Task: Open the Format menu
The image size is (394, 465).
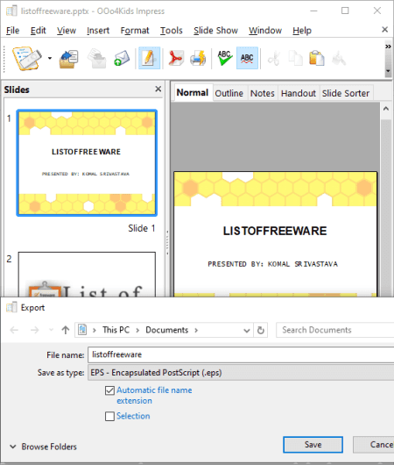Action: (135, 31)
